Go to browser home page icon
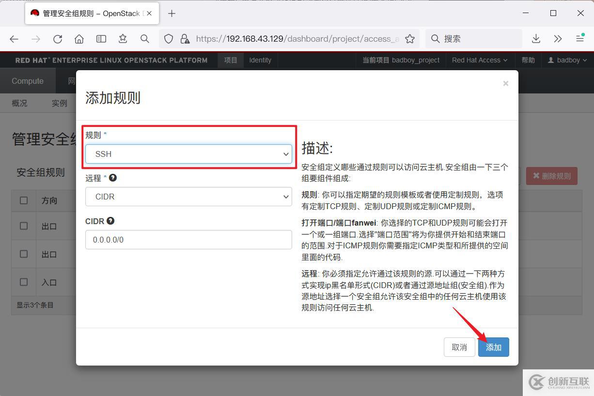 (x=79, y=39)
